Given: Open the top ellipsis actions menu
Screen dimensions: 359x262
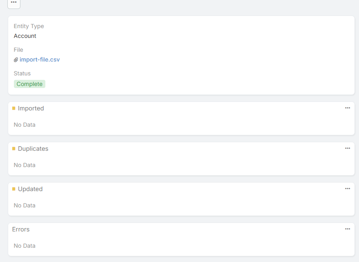Looking at the screenshot, I should tap(14, 3).
